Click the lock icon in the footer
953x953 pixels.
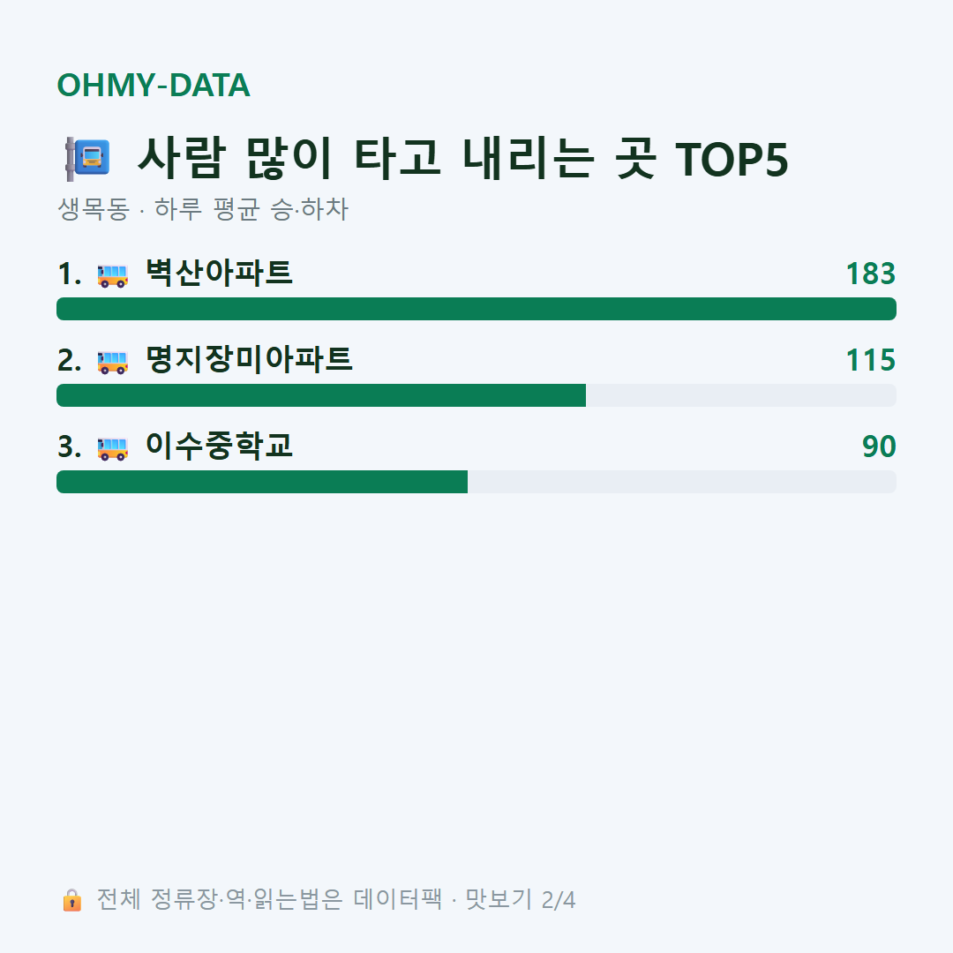pos(71,899)
